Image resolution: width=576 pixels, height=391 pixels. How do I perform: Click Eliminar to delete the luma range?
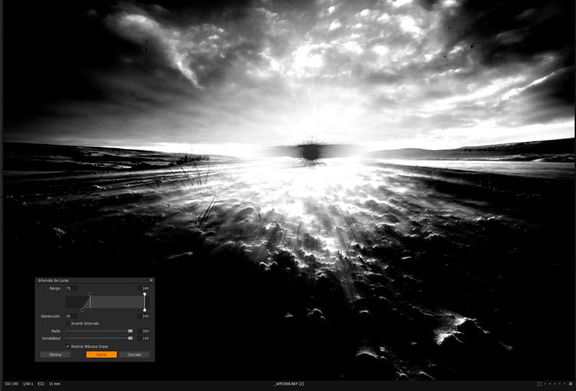(x=55, y=355)
